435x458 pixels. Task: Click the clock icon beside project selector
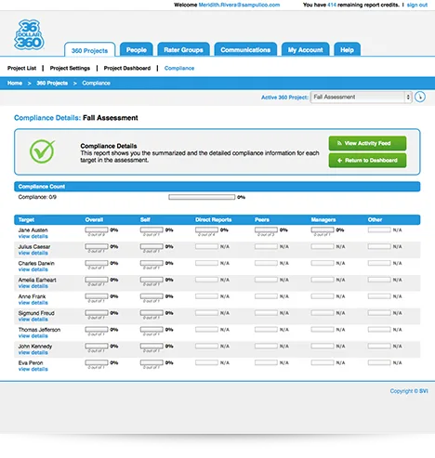[420, 97]
